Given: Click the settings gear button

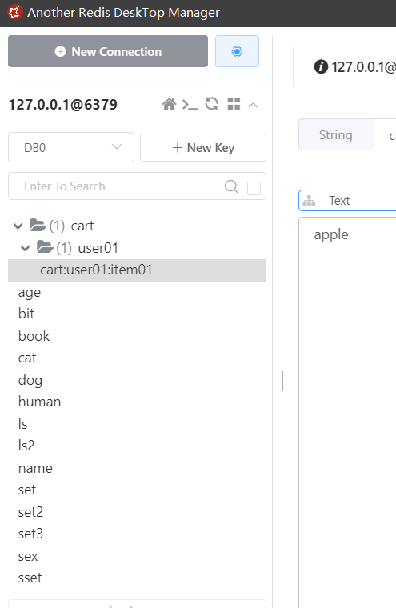Looking at the screenshot, I should (x=237, y=51).
